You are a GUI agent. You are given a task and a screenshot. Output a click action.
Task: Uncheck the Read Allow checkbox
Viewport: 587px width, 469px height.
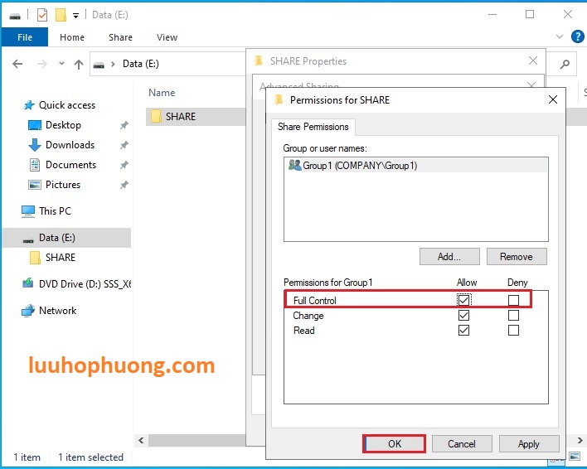click(464, 331)
